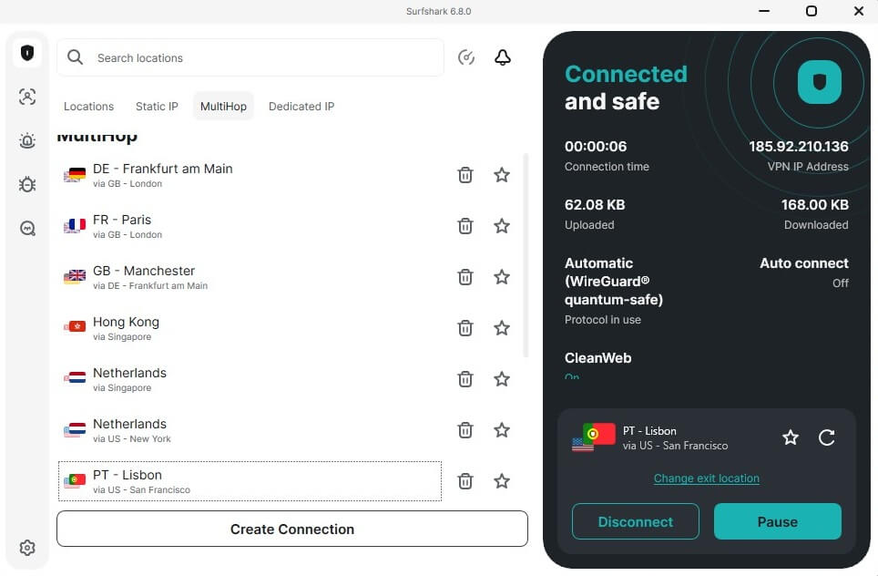Favorite Netherlands via Singapore
This screenshot has width=878, height=576.
pyautogui.click(x=502, y=379)
